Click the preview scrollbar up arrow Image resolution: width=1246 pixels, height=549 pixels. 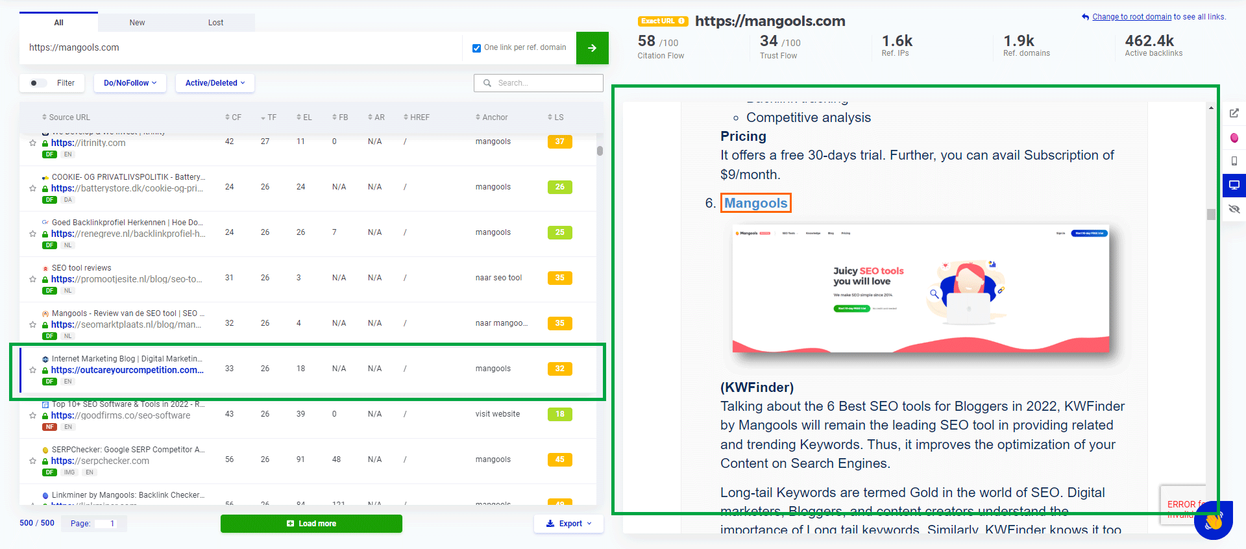point(1211,108)
